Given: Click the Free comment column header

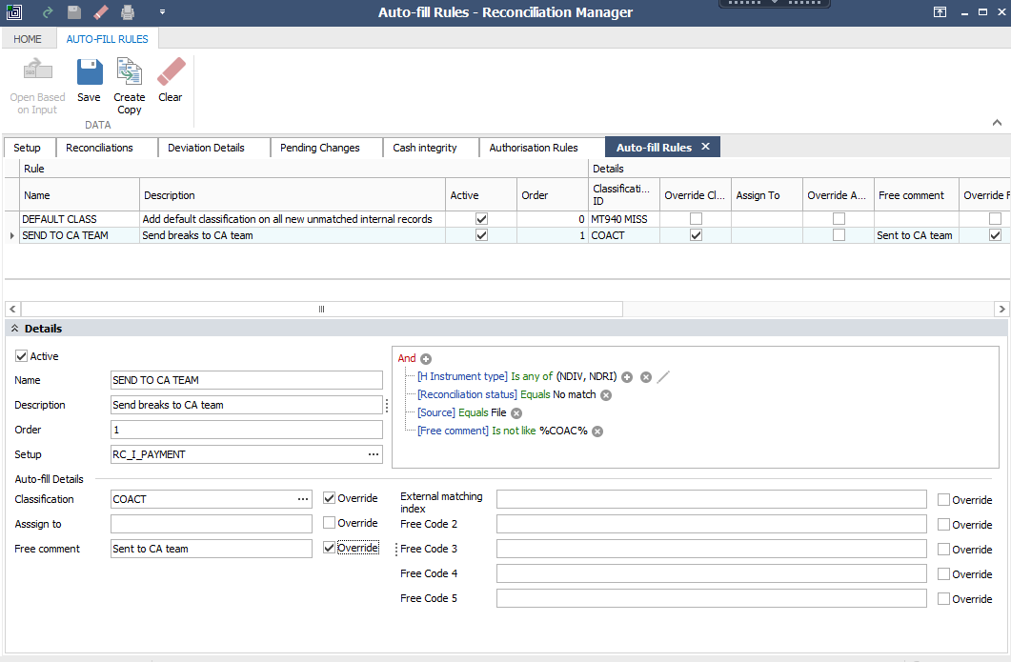Looking at the screenshot, I should point(917,195).
